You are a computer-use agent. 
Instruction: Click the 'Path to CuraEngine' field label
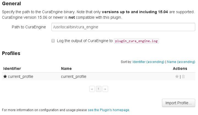pyautogui.click(x=29, y=27)
